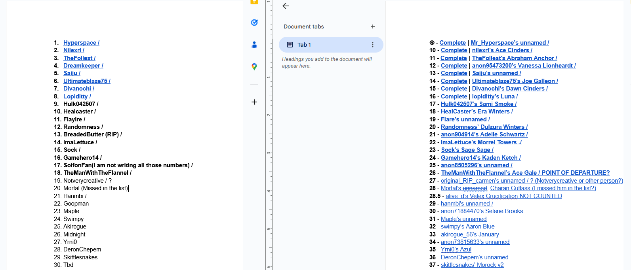Open TheFollest's Abraham Anchor link

click(514, 58)
